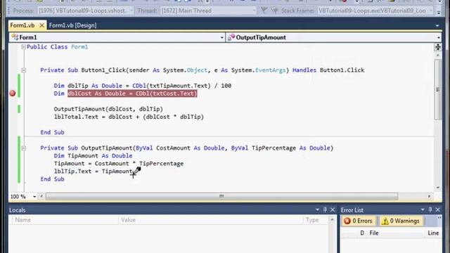450x253 pixels.
Task: Pin the Locals panel
Action: click(325, 209)
